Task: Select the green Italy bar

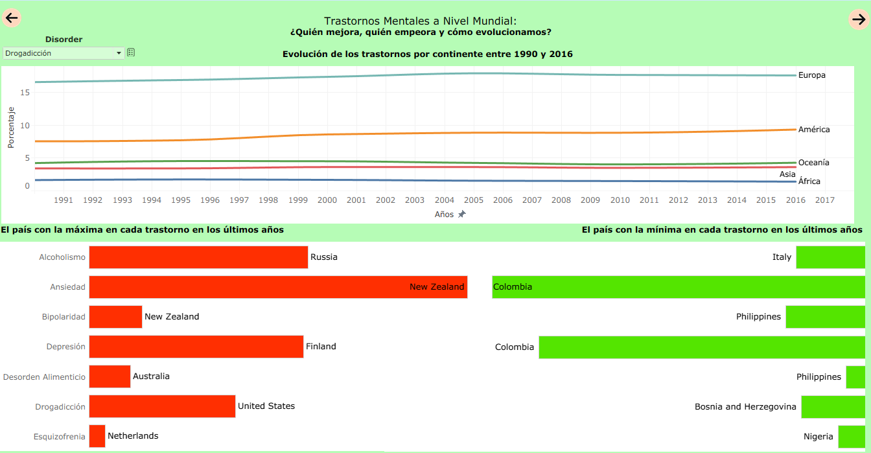Action: [830, 257]
